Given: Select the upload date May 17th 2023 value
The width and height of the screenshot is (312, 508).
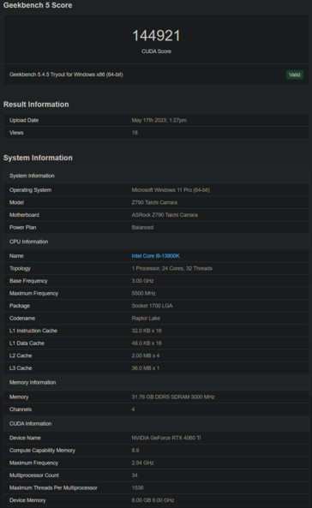Looking at the screenshot, I should tap(159, 120).
